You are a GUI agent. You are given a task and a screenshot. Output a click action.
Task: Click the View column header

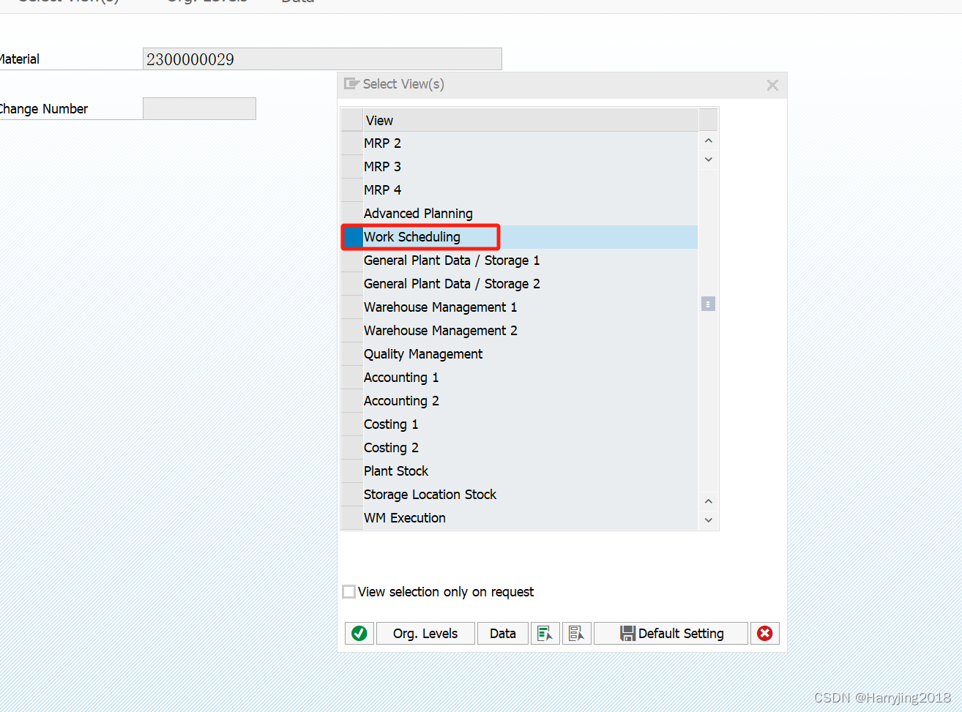click(531, 120)
